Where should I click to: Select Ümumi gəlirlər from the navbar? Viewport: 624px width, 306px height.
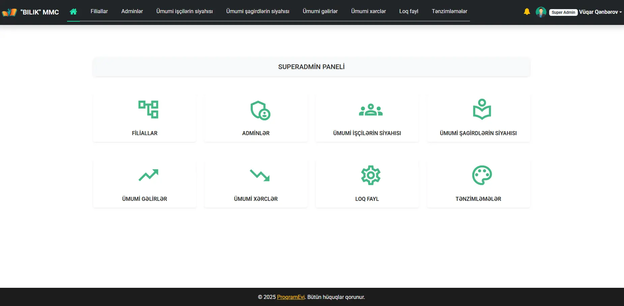[320, 11]
